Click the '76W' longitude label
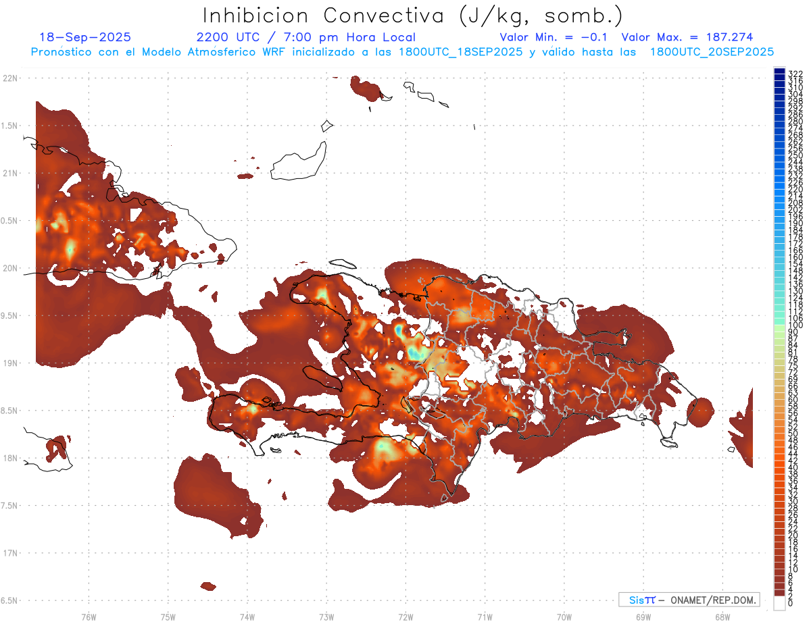This screenshot has height=626, width=811. click(89, 617)
